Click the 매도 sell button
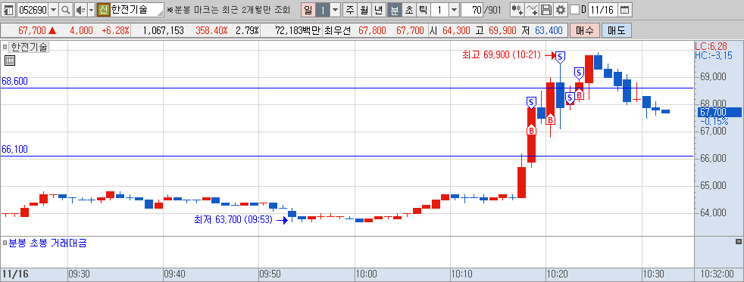The image size is (744, 282). point(617,31)
